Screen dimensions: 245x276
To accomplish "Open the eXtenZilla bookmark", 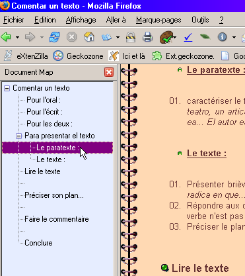I will tap(26, 56).
